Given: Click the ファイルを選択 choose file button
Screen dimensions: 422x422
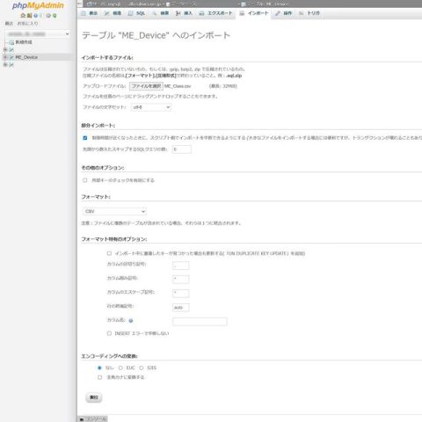Looking at the screenshot, I should [x=146, y=86].
